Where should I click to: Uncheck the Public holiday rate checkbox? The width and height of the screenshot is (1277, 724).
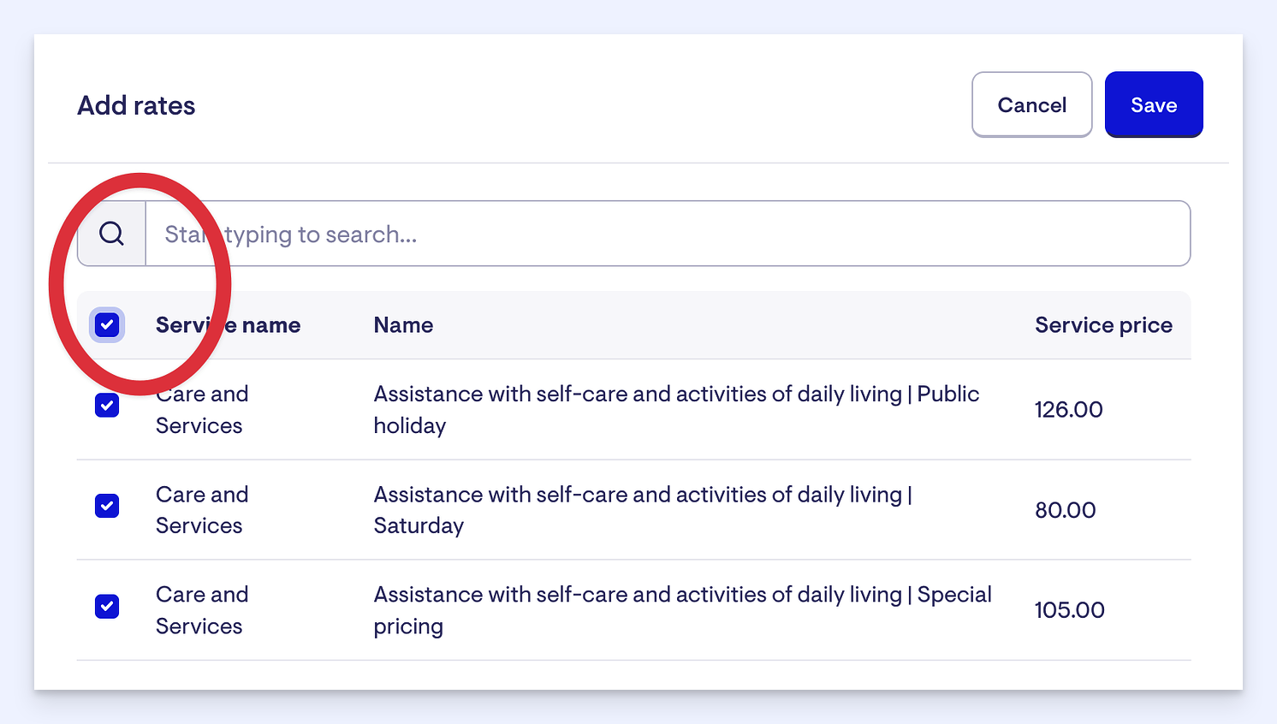[107, 406]
